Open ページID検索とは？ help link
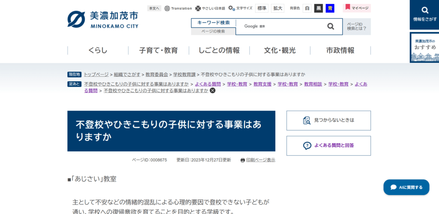The image size is (439, 214). pyautogui.click(x=357, y=27)
